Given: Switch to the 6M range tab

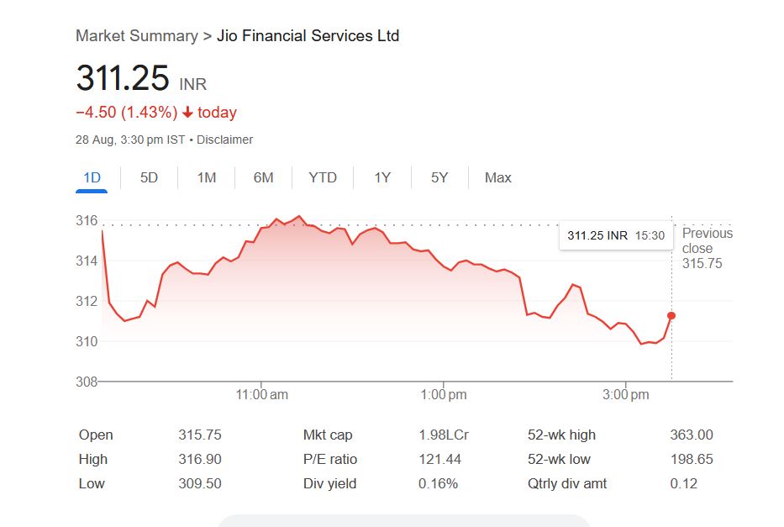Looking at the screenshot, I should coord(264,177).
